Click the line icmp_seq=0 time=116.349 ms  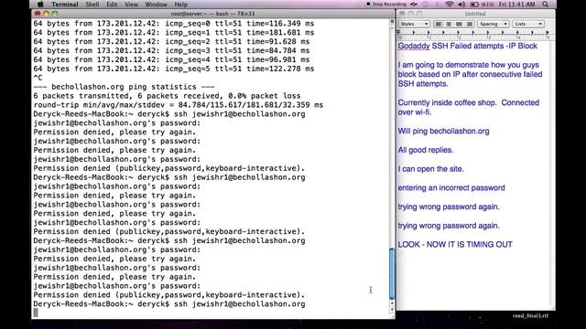(174, 24)
